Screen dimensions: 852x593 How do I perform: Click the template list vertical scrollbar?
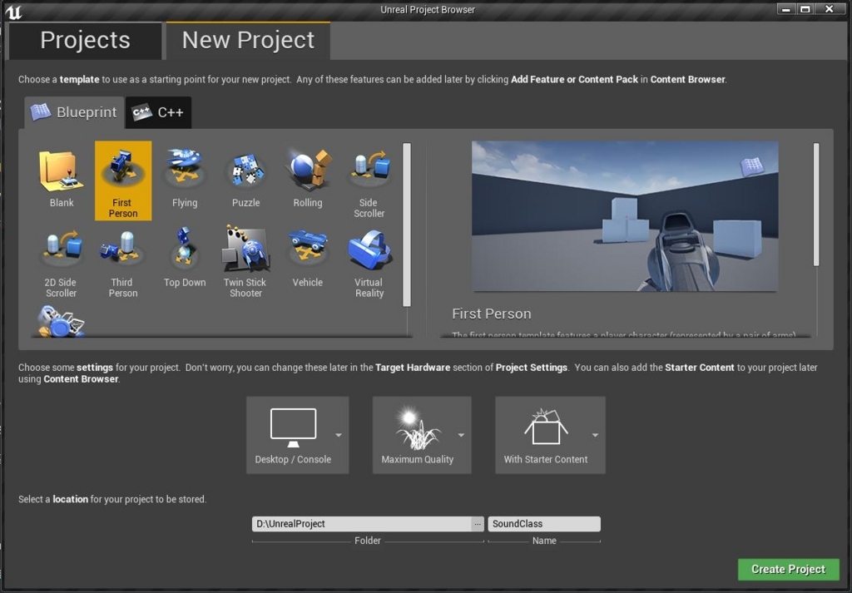pyautogui.click(x=406, y=225)
